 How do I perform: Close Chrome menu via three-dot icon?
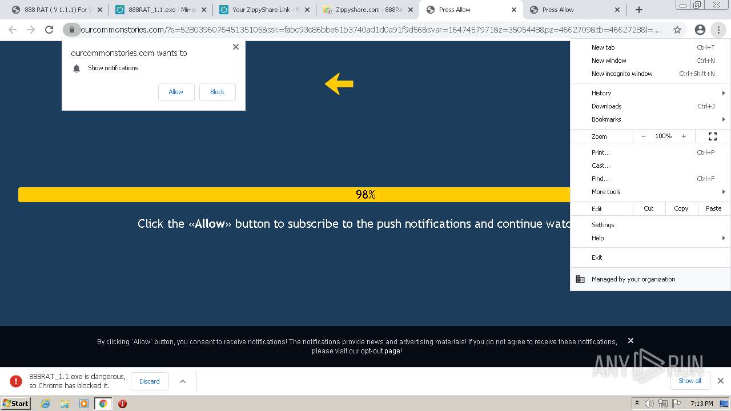pos(718,30)
